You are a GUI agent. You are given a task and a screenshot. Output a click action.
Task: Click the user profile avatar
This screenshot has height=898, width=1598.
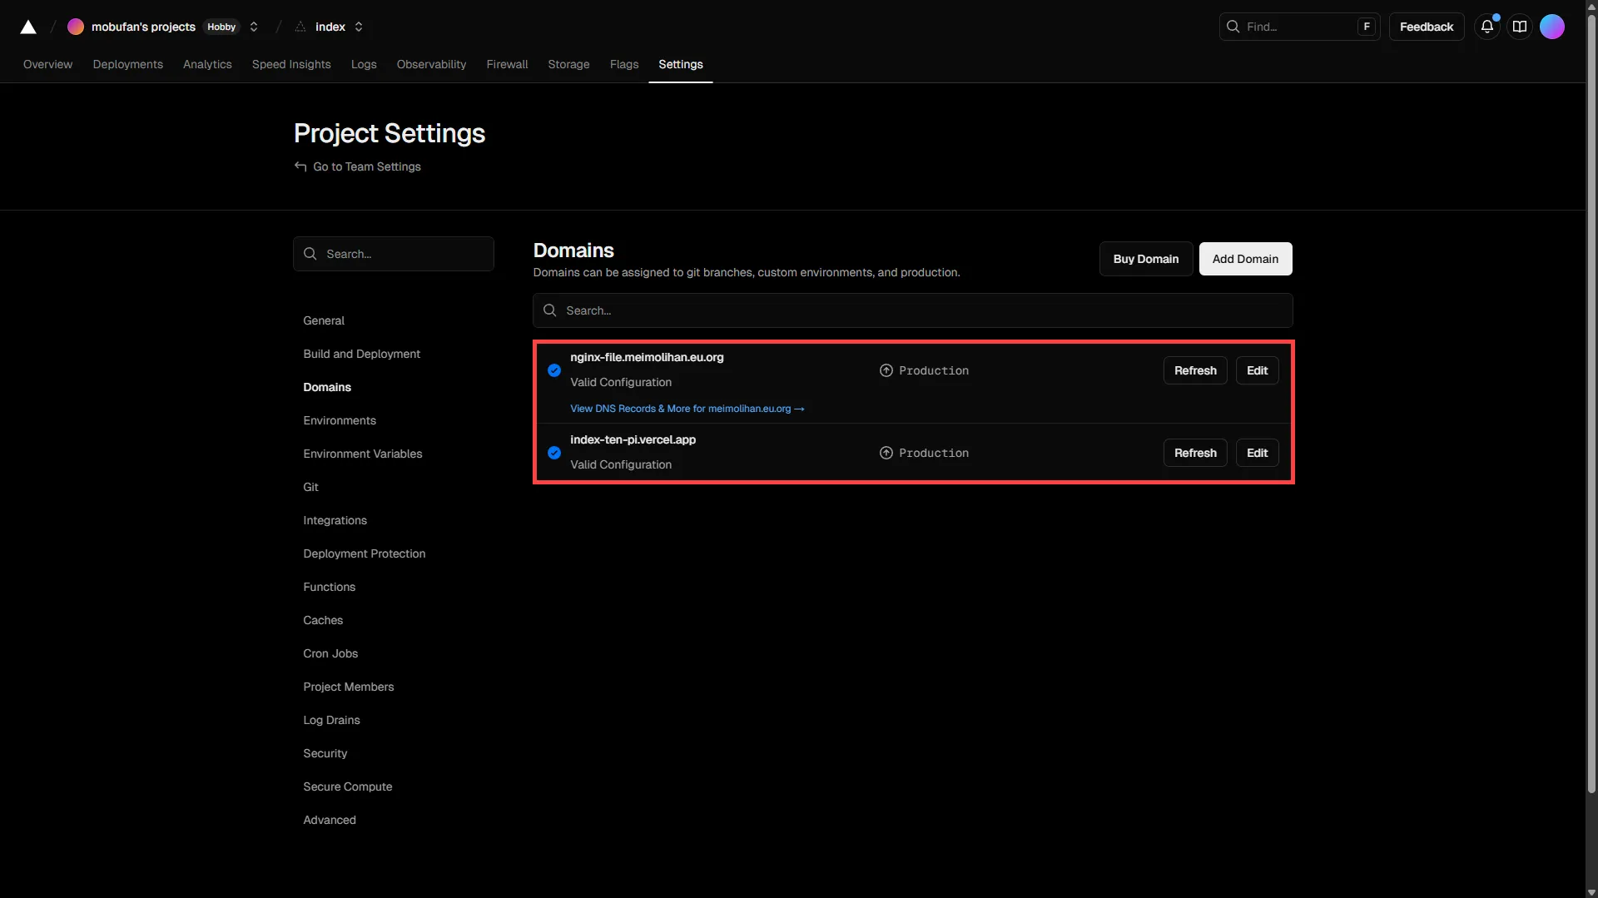pyautogui.click(x=1551, y=27)
